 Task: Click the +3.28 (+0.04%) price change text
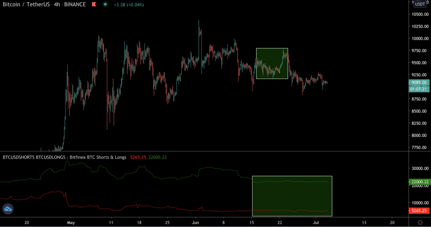pyautogui.click(x=128, y=5)
